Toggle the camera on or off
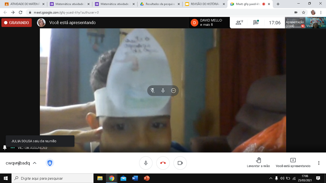Viewport: 326px width, 183px height. click(x=180, y=163)
